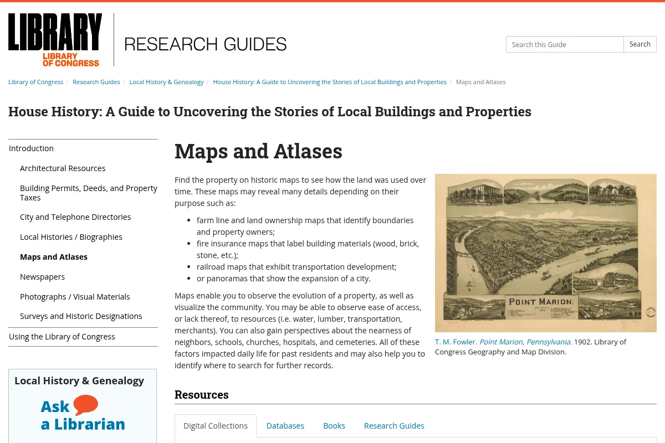
Task: Click the farm line and land ownership bullet
Action: (305, 226)
